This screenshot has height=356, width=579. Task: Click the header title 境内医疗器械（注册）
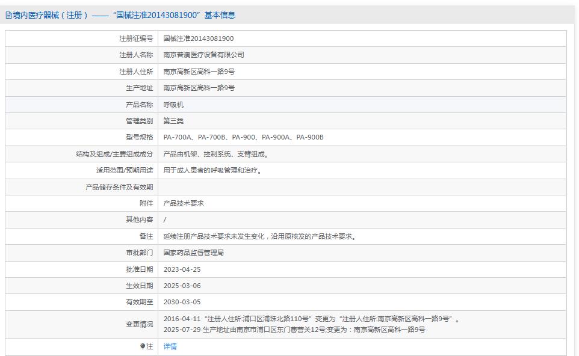[50, 15]
